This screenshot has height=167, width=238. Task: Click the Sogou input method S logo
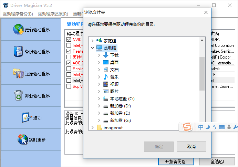click(x=187, y=127)
